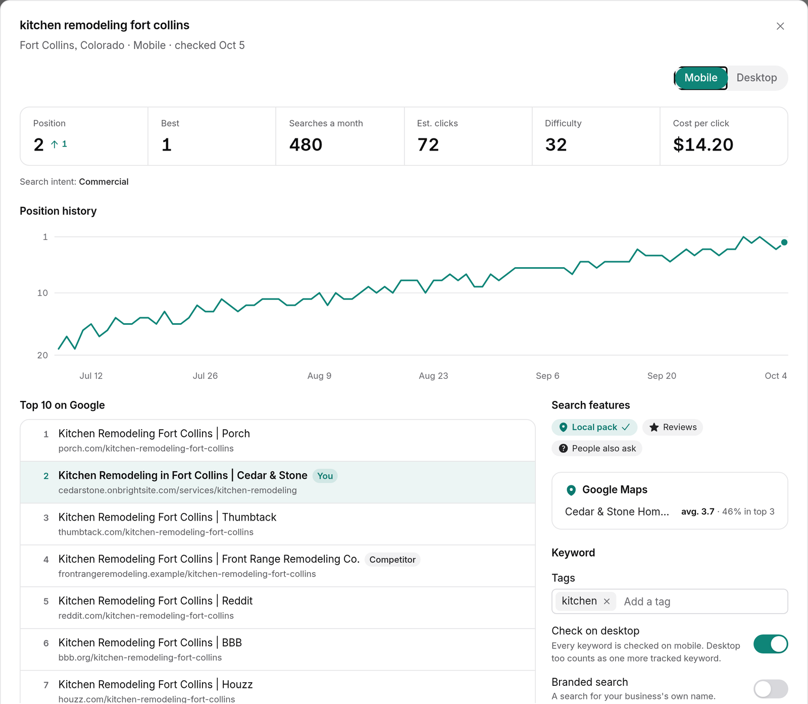Open the Porch result row
Screen dimensions: 808x704
coord(278,440)
